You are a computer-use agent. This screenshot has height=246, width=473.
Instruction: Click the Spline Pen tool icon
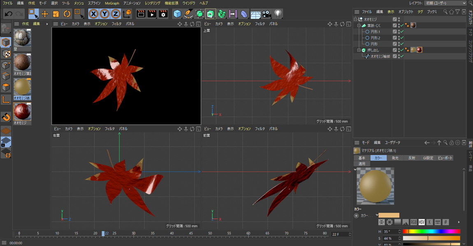click(x=188, y=14)
